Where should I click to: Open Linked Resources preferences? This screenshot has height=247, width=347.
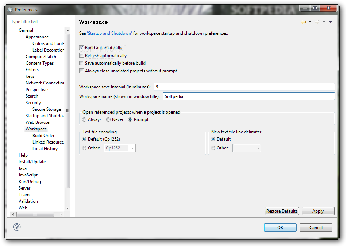tap(48, 142)
